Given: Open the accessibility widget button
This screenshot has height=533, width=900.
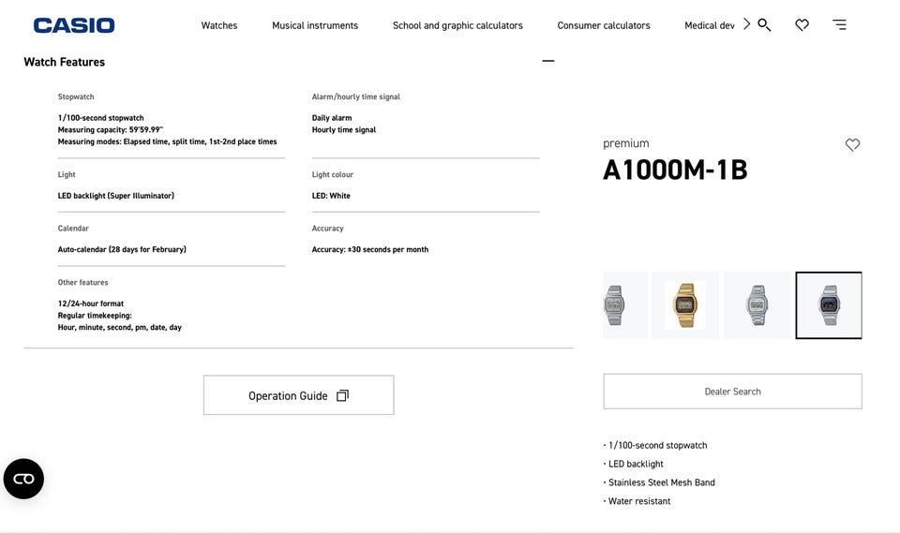Looking at the screenshot, I should pyautogui.click(x=23, y=479).
